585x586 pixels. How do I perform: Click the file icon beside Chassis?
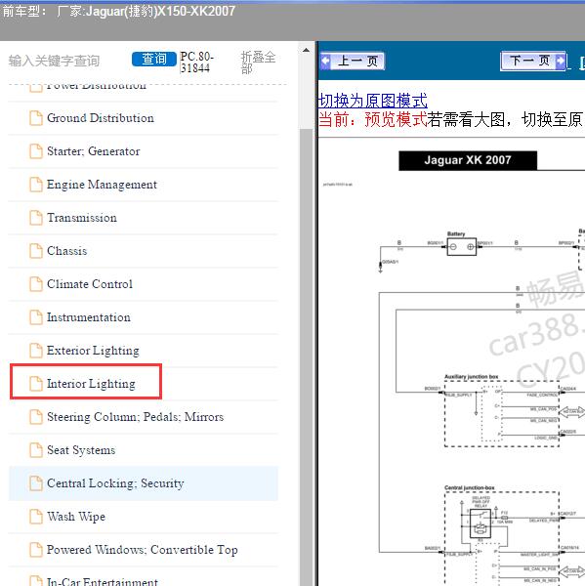36,251
